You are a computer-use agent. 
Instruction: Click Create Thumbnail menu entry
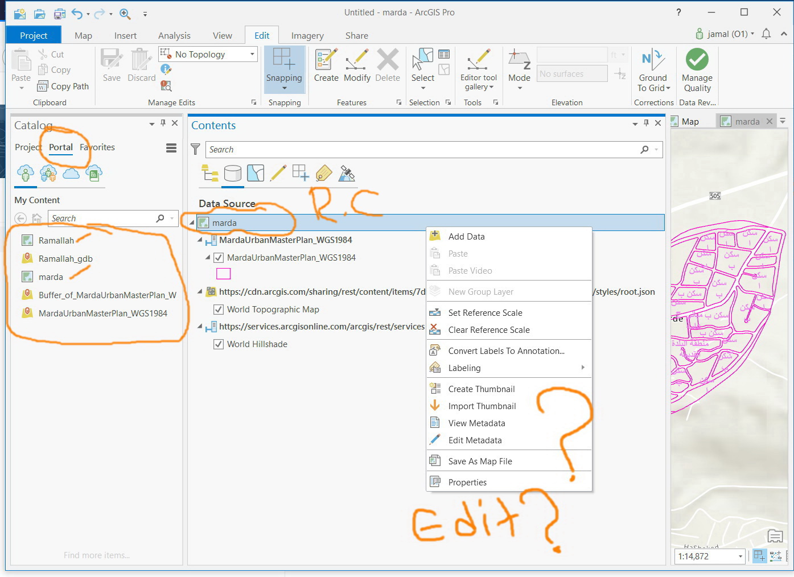[x=509, y=389]
